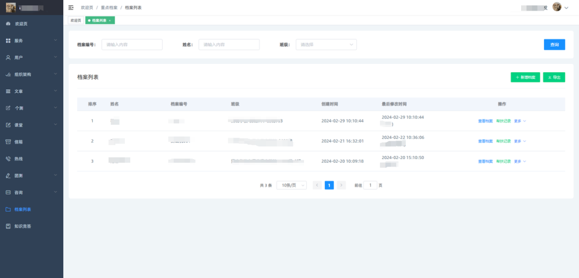Click the 重点档案 breadcrumb
Viewport: 579px width, 278px height.
[x=109, y=7]
